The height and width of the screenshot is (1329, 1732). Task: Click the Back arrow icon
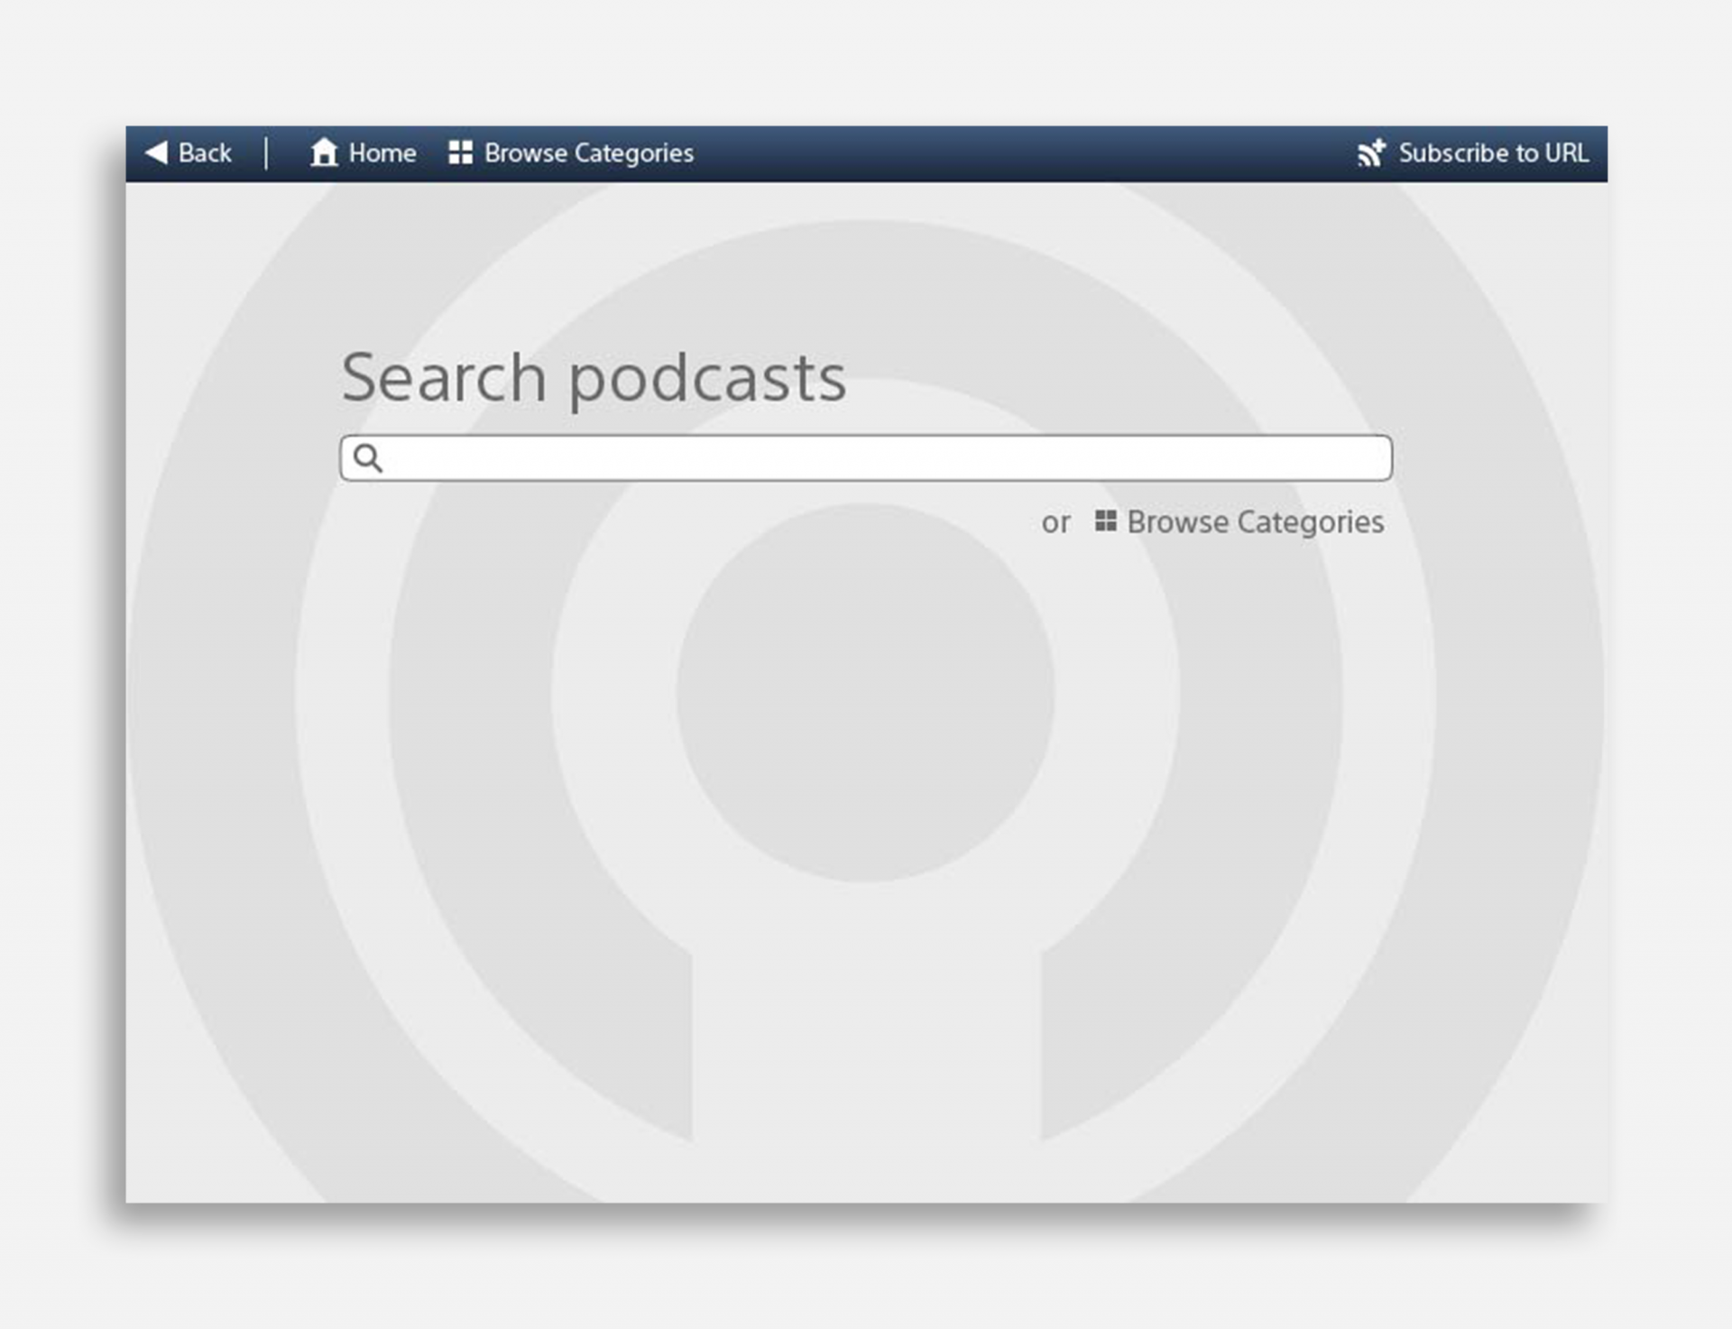[x=156, y=152]
